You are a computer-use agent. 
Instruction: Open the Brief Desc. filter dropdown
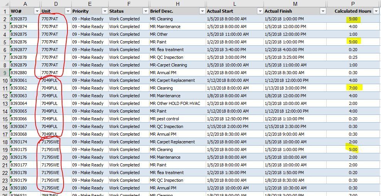[202, 11]
